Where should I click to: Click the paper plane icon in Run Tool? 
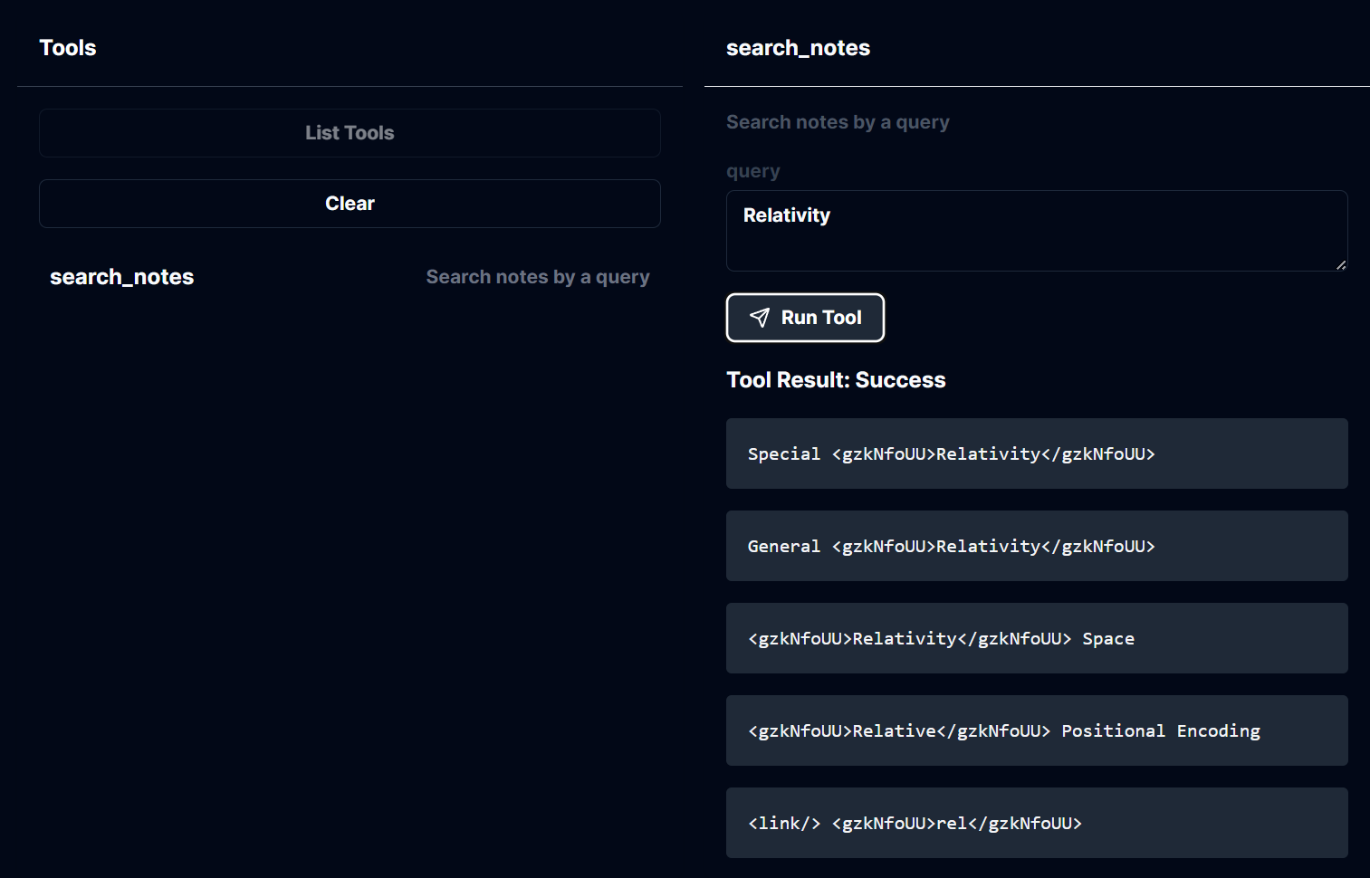click(760, 318)
